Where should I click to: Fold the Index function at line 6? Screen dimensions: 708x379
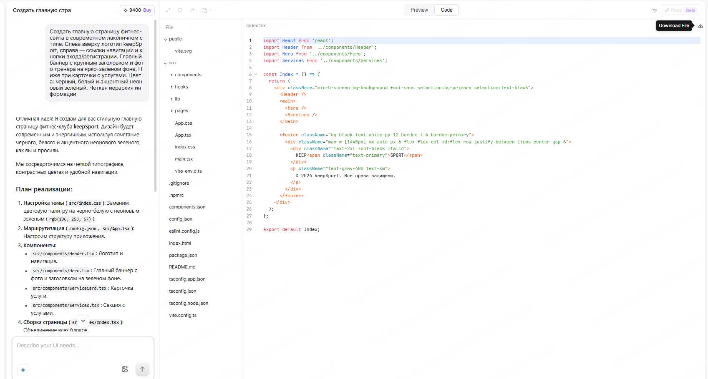pyautogui.click(x=256, y=74)
